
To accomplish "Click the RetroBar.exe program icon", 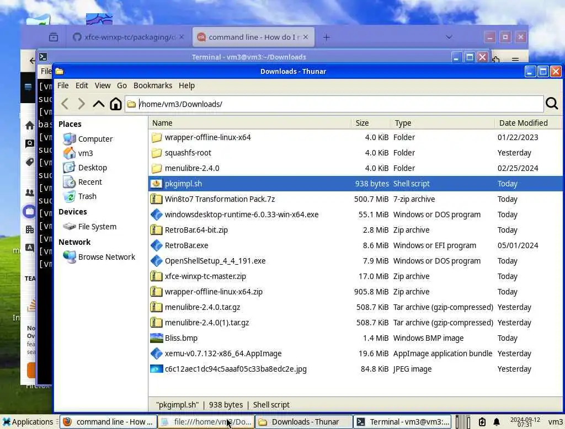I will coord(156,246).
